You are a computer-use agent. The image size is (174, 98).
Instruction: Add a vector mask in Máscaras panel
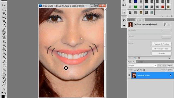pos(169,24)
